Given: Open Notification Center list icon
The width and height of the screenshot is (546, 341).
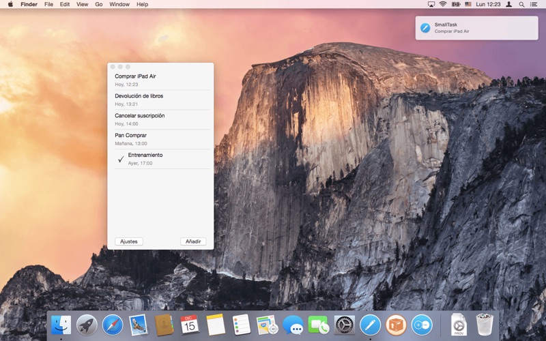Looking at the screenshot, I should tap(534, 4).
